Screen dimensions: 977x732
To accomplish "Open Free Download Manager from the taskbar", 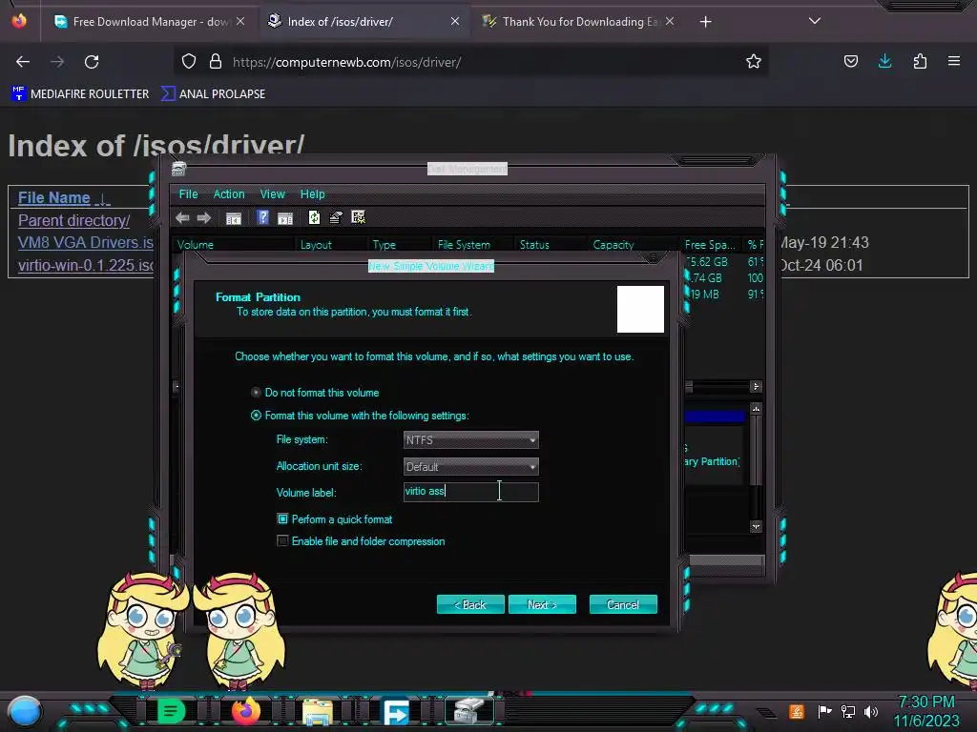I will click(x=395, y=711).
